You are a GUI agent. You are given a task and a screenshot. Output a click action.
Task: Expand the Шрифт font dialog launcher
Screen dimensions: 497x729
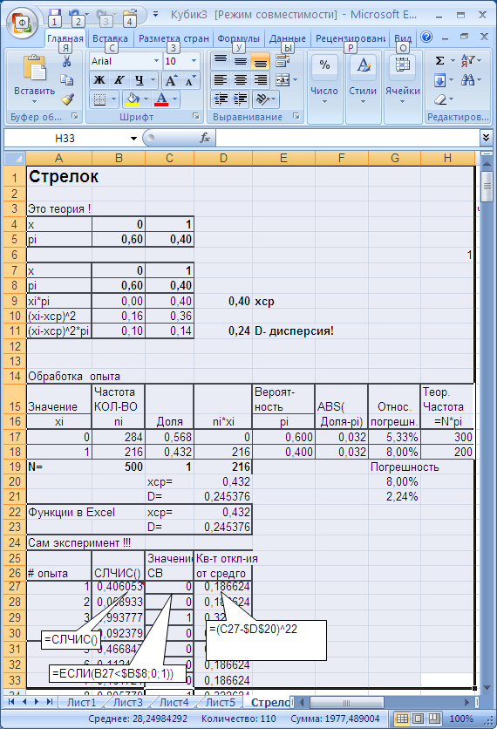click(196, 116)
